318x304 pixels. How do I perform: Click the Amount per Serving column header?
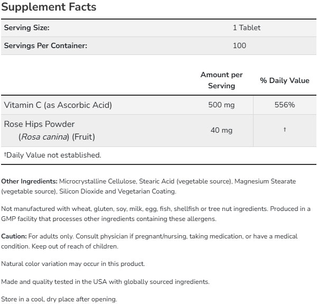pos(221,80)
